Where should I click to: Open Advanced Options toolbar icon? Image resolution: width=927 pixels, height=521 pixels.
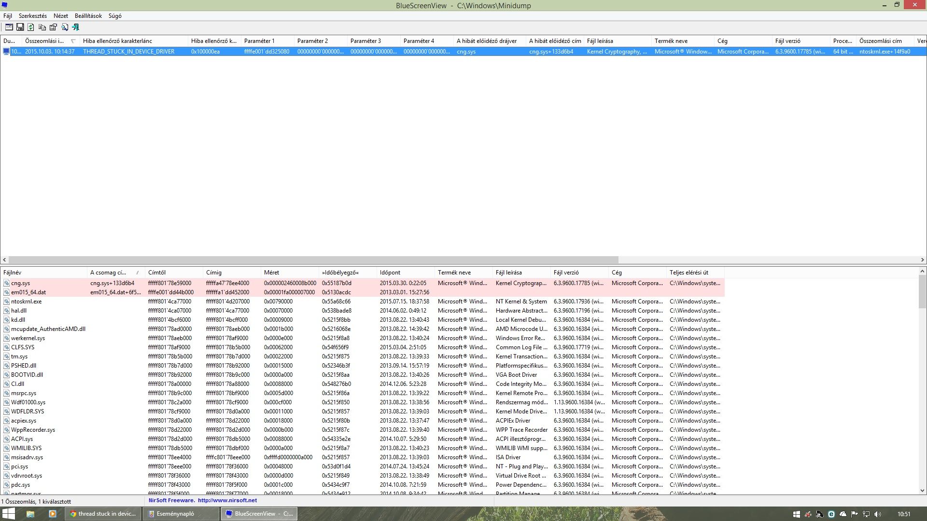[x=9, y=27]
